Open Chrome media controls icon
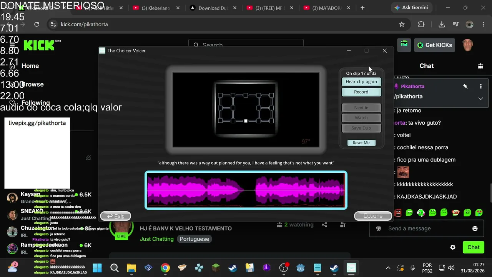492x277 pixels. pos(455,24)
